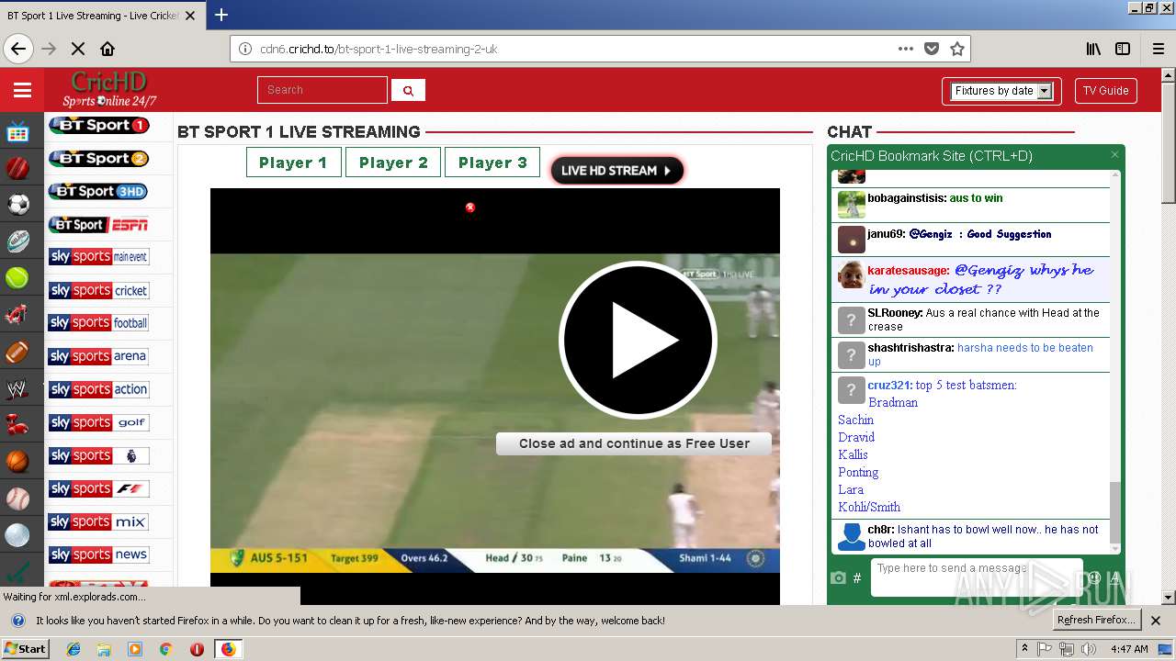Select the cricket ball sport icon
Viewport: 1176px width, 661px height.
(x=17, y=169)
